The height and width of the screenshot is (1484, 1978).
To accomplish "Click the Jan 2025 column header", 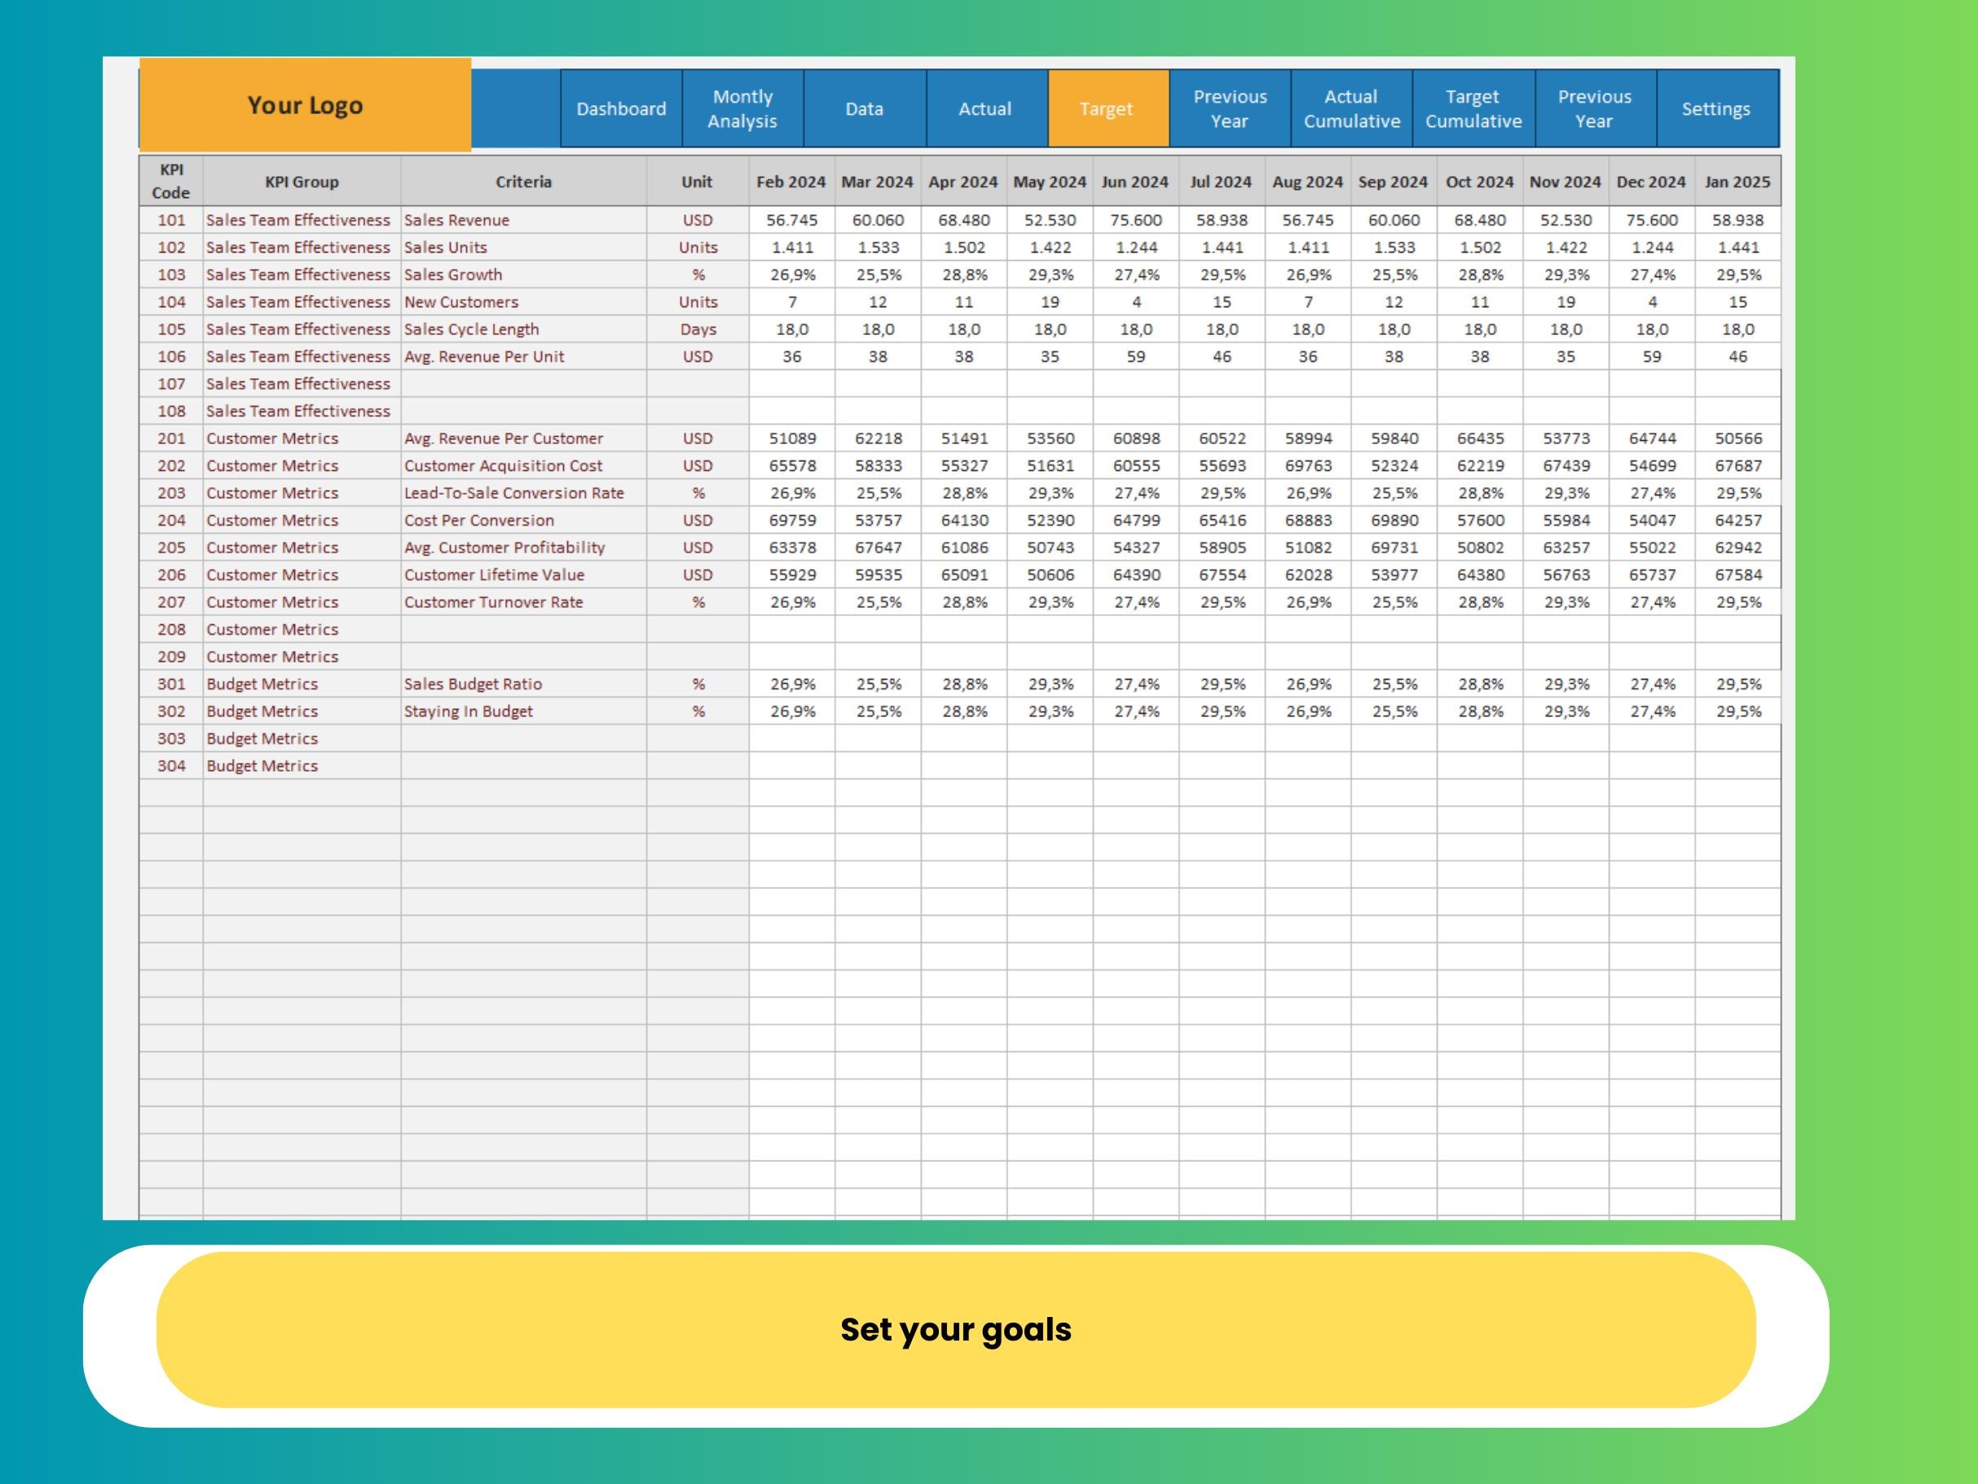I will pos(1738,182).
